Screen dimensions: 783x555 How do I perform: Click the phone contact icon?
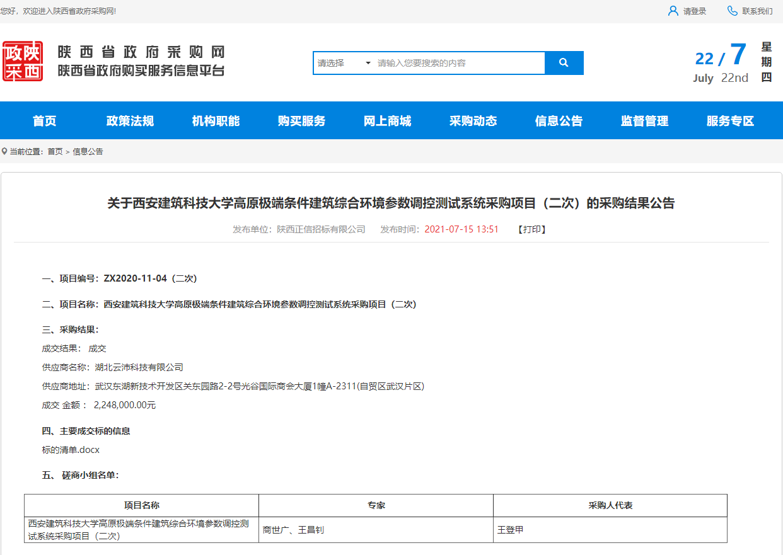click(x=732, y=11)
